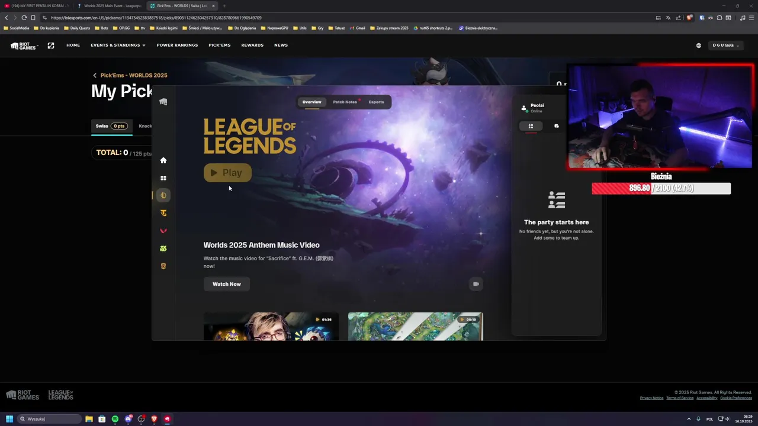Go back using browser back arrow

coord(7,18)
